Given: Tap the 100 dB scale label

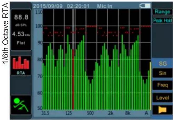Looking at the screenshot, I should click(39, 26).
